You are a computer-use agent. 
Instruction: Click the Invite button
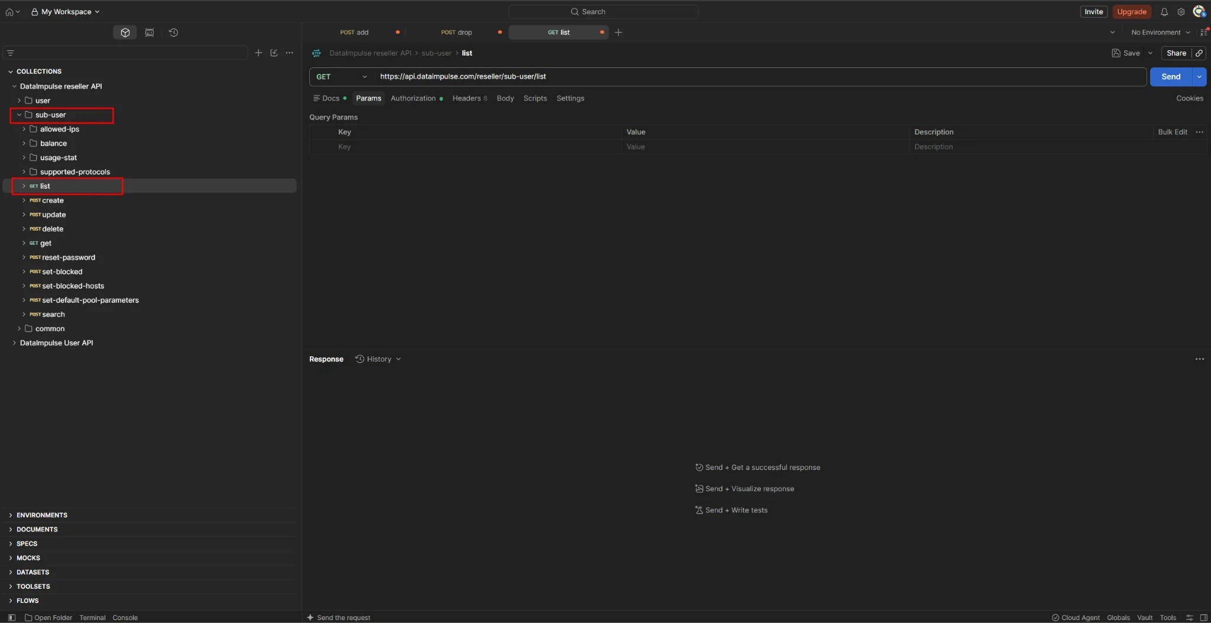pos(1093,12)
